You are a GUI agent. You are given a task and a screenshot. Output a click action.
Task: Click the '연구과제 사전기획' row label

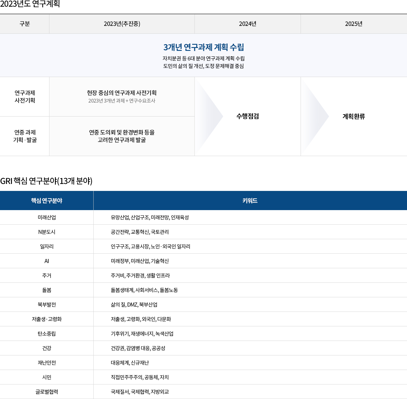(x=25, y=96)
